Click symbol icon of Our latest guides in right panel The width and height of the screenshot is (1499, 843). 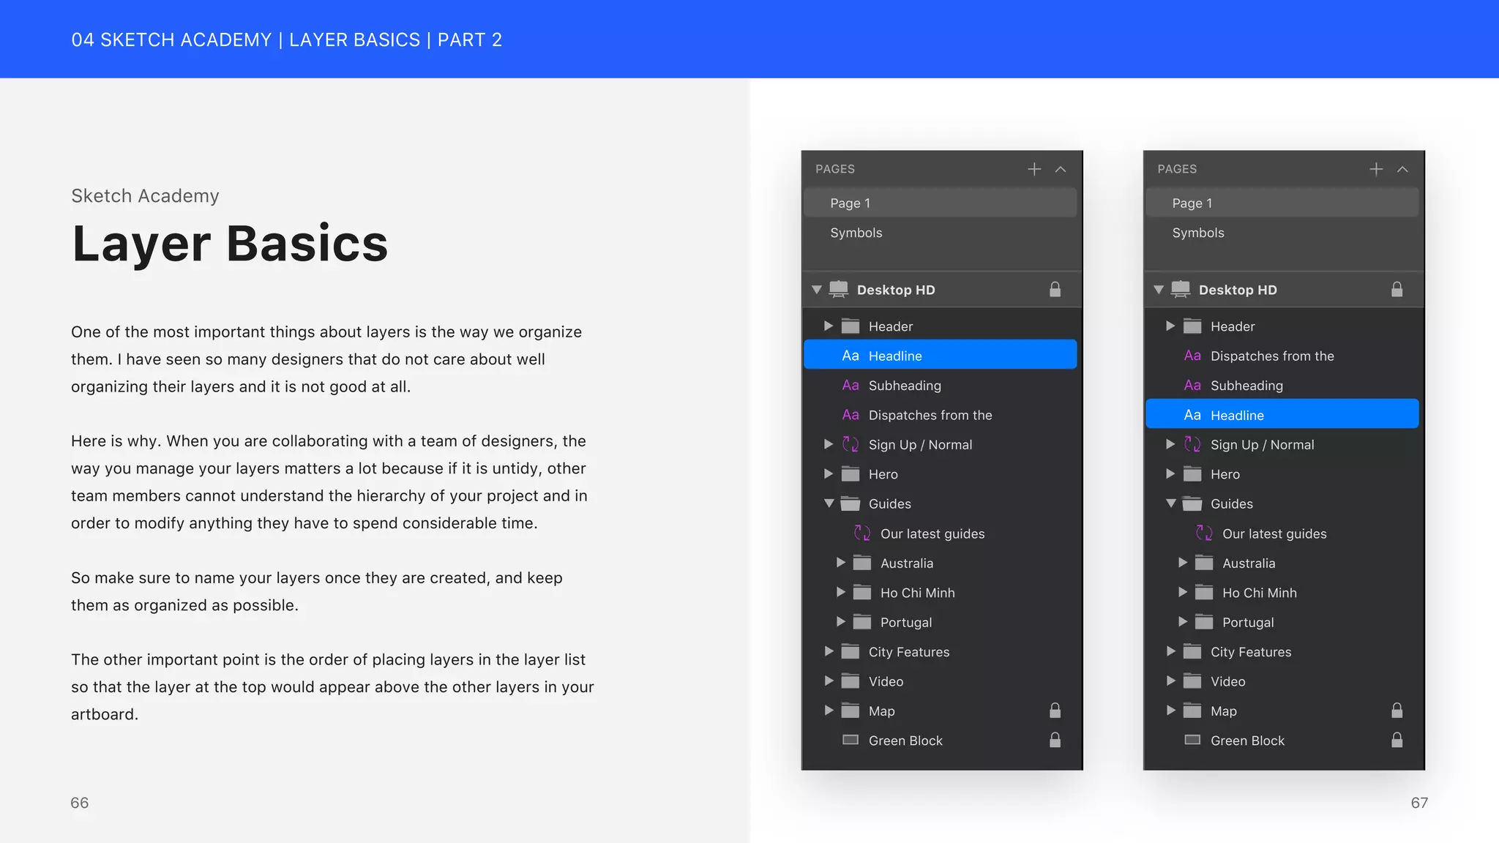[1203, 533]
